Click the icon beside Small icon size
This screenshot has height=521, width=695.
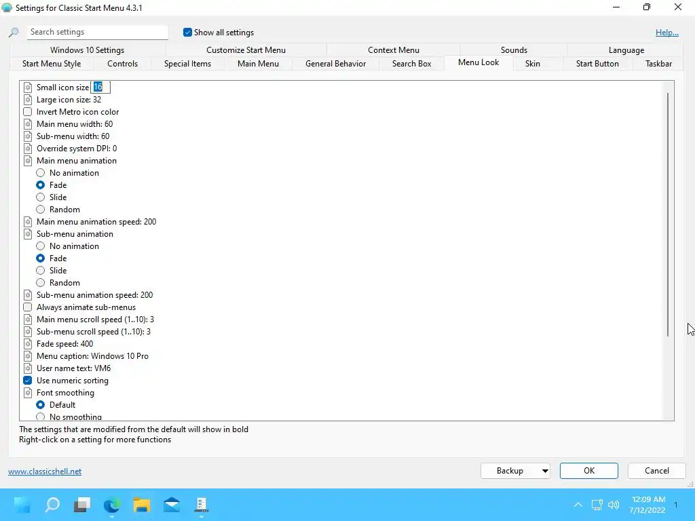click(x=28, y=88)
